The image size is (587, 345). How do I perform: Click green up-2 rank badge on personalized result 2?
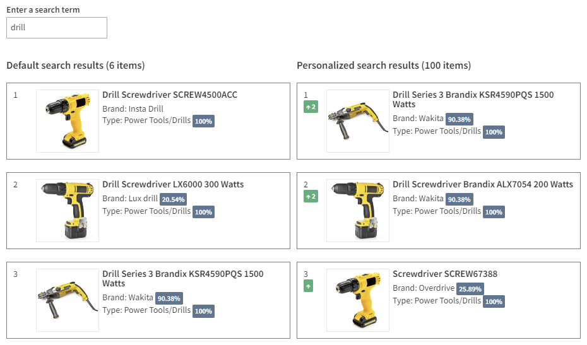(x=310, y=197)
